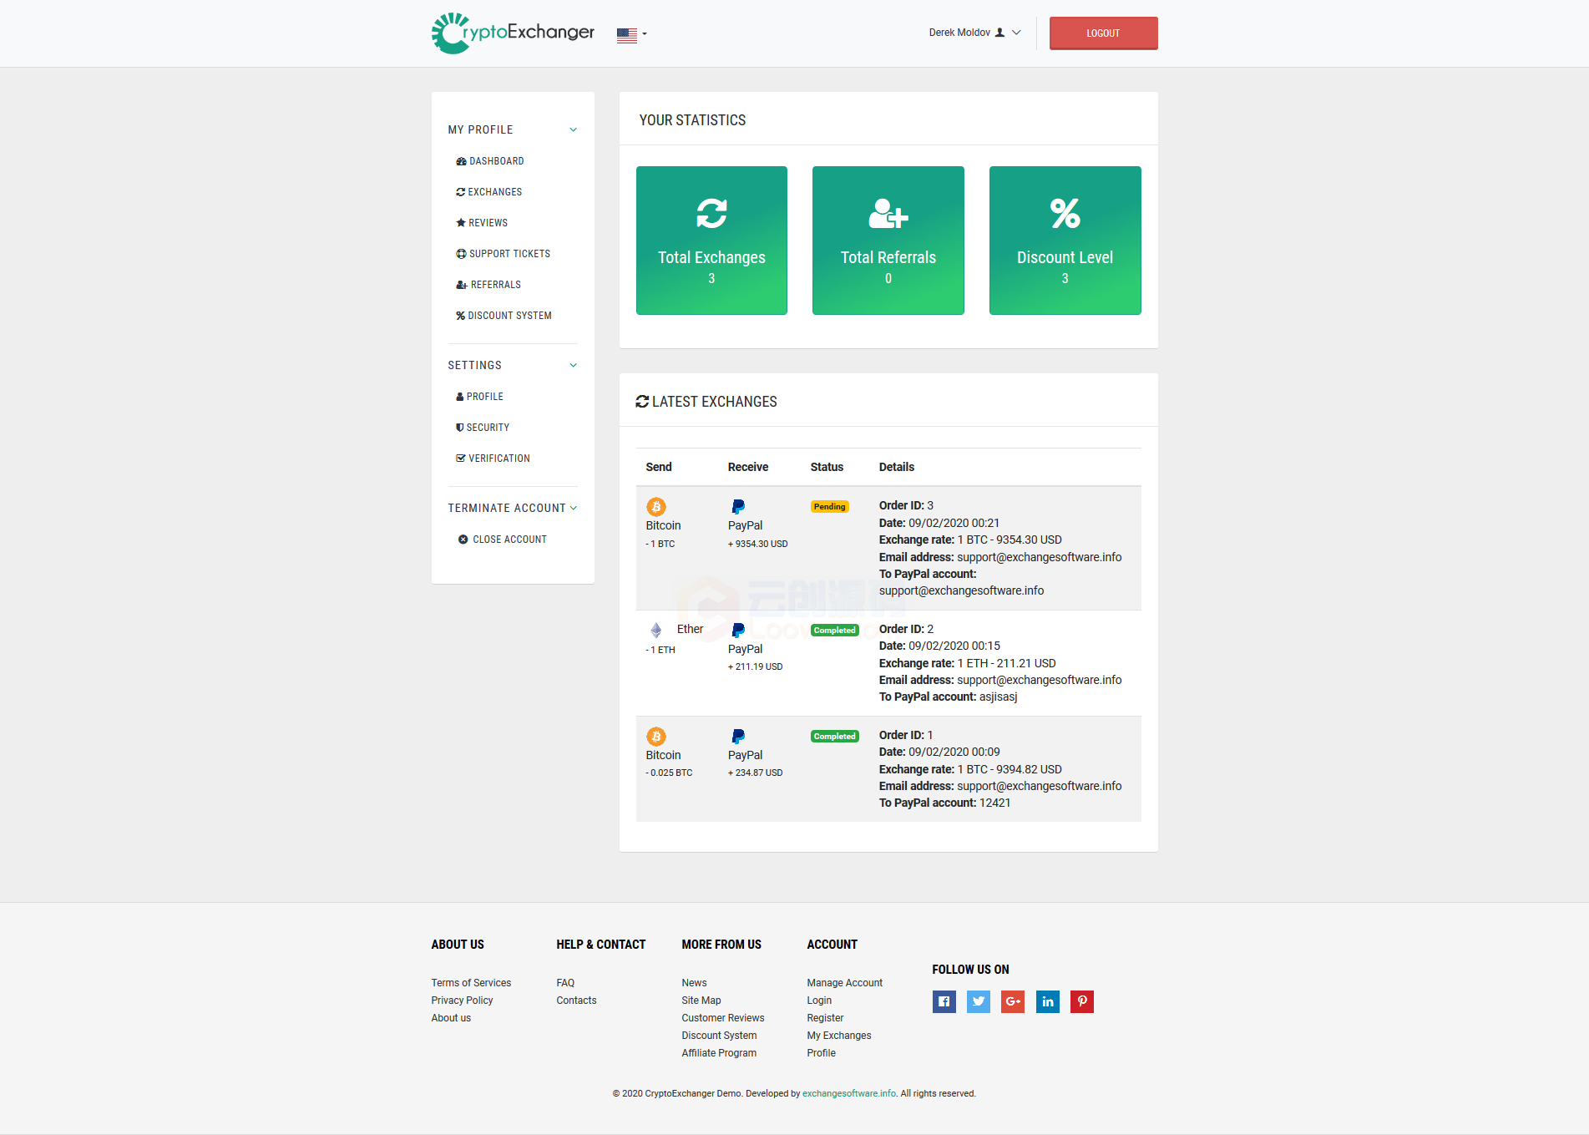Open the My Exchanges footer link
Image resolution: width=1589 pixels, height=1135 pixels.
[x=839, y=1036]
